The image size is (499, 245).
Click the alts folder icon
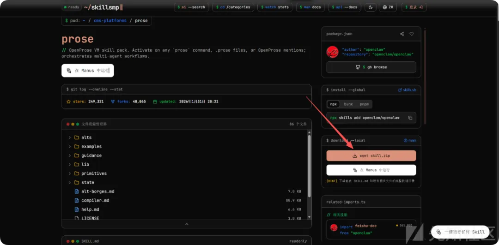click(76, 137)
